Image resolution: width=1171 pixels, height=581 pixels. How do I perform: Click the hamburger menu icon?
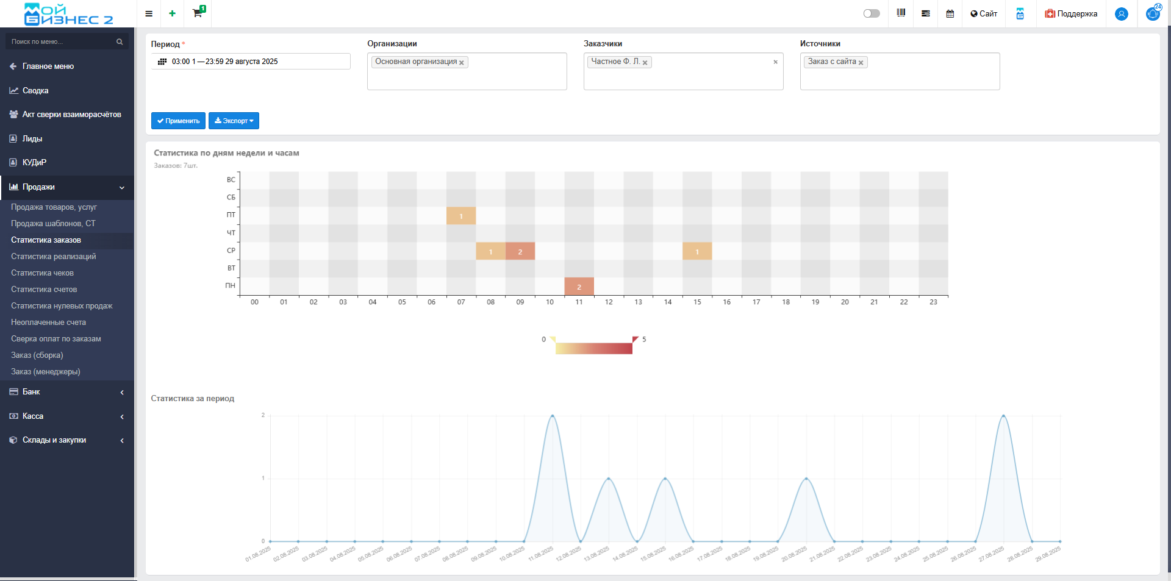coord(149,13)
